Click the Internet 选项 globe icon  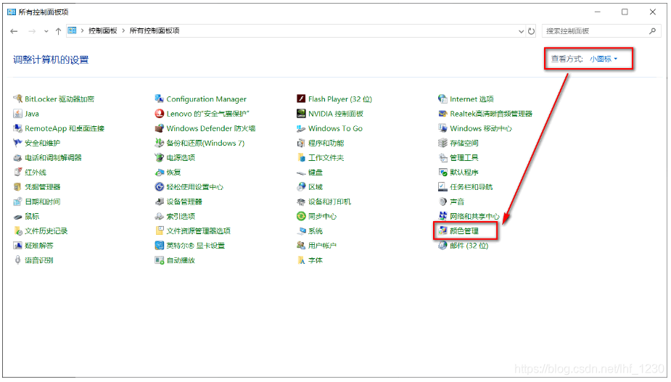click(442, 99)
